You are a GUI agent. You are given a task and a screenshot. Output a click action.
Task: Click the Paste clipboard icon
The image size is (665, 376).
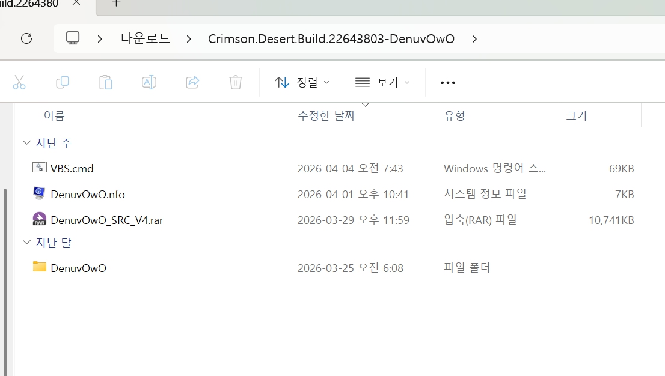pyautogui.click(x=106, y=82)
